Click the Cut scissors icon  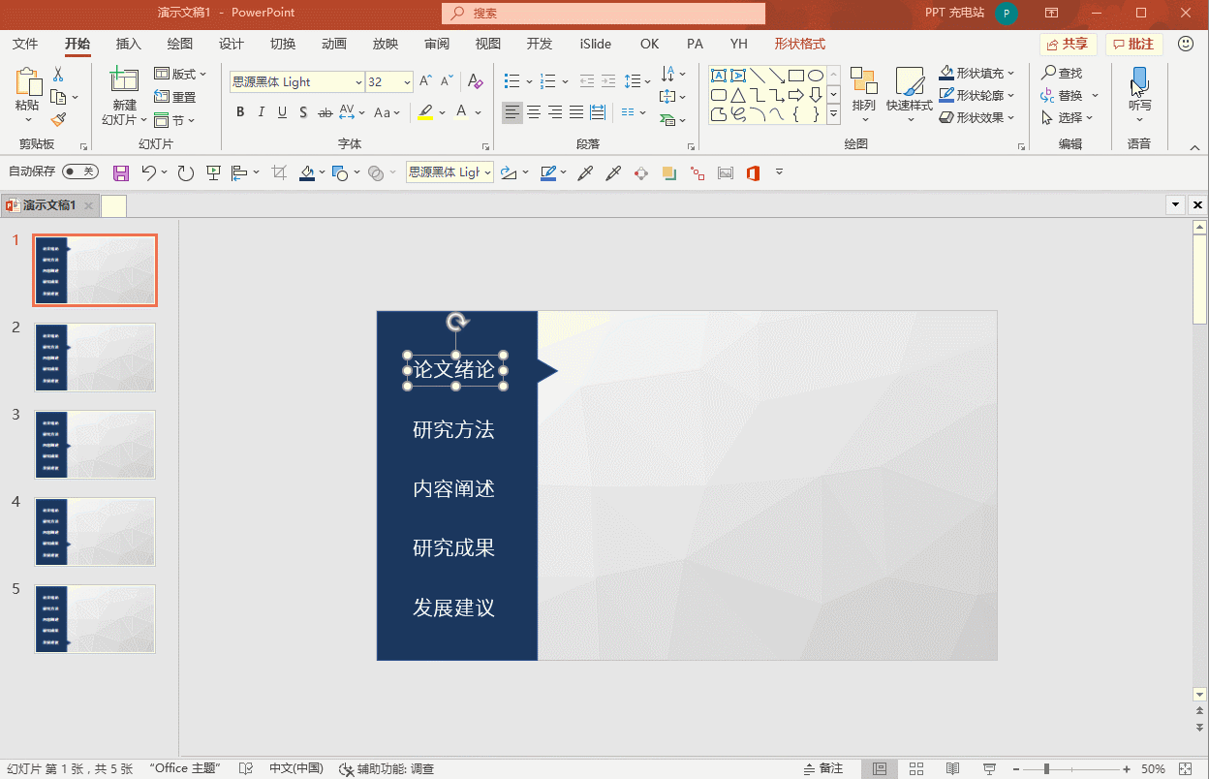pyautogui.click(x=58, y=75)
